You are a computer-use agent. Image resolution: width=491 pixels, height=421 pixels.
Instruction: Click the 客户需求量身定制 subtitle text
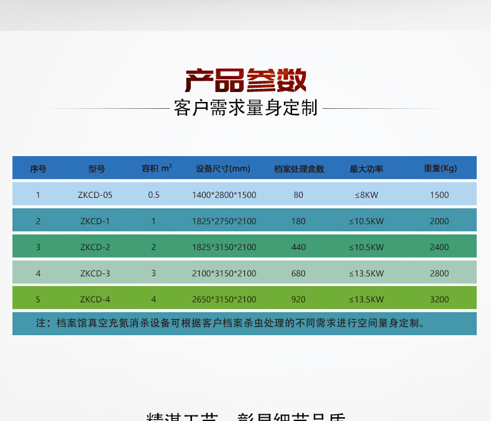245,108
